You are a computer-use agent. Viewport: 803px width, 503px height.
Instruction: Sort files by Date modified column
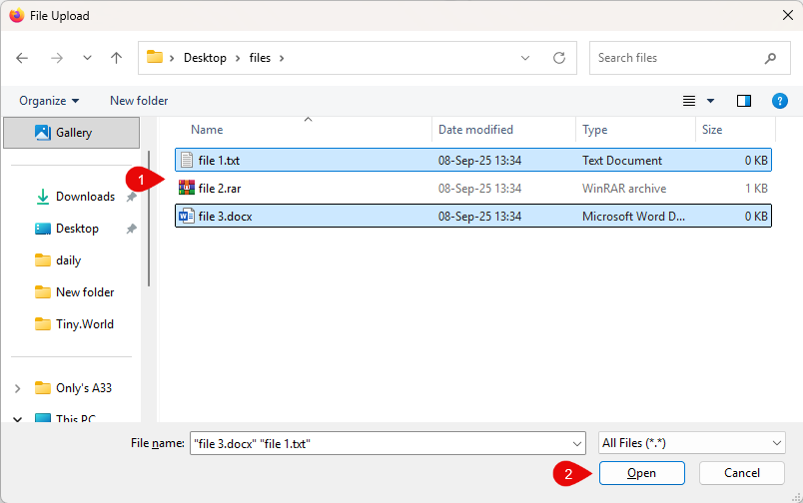[475, 130]
